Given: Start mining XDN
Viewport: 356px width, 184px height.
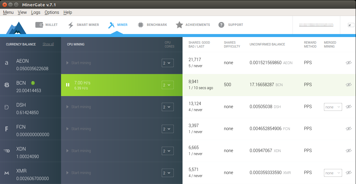Looking at the screenshot, I should click(79, 151).
